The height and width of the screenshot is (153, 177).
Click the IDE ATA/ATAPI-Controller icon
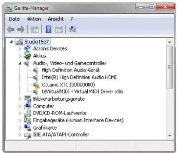[28, 135]
